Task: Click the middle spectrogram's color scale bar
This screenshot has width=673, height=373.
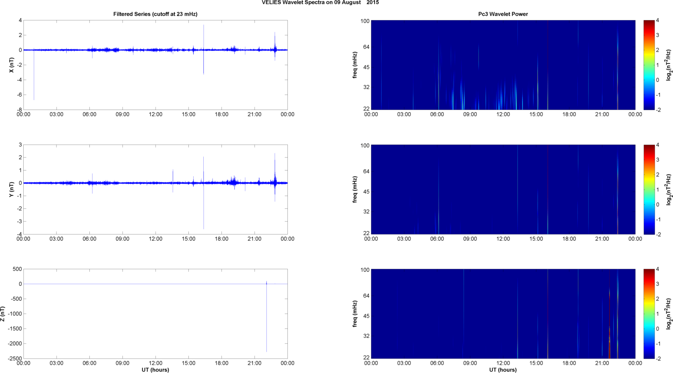Action: coord(649,189)
